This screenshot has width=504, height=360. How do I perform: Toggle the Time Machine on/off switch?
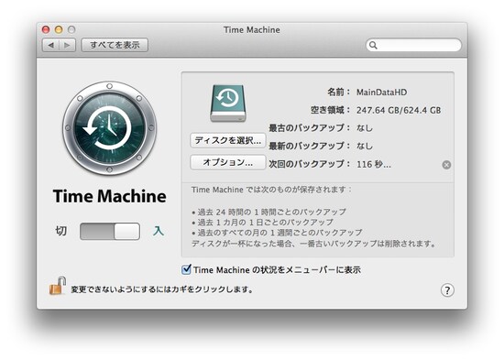pyautogui.click(x=110, y=231)
